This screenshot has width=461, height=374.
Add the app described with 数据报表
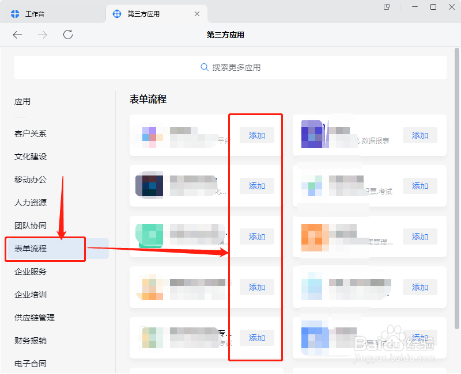[420, 135]
